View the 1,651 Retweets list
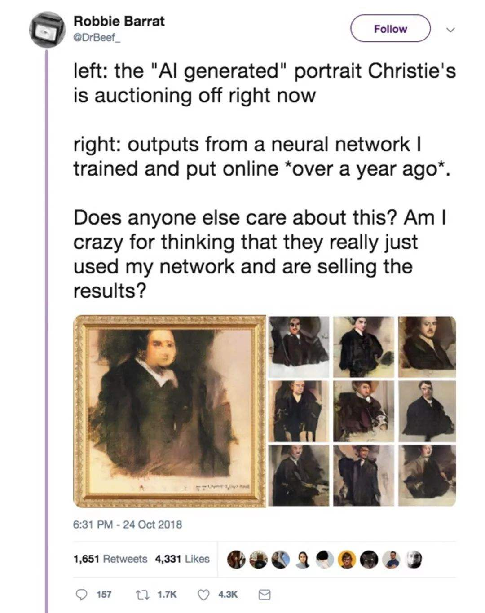 pyautogui.click(x=110, y=559)
